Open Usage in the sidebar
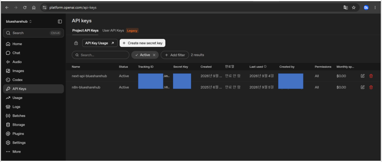The image size is (382, 162). pos(33,98)
